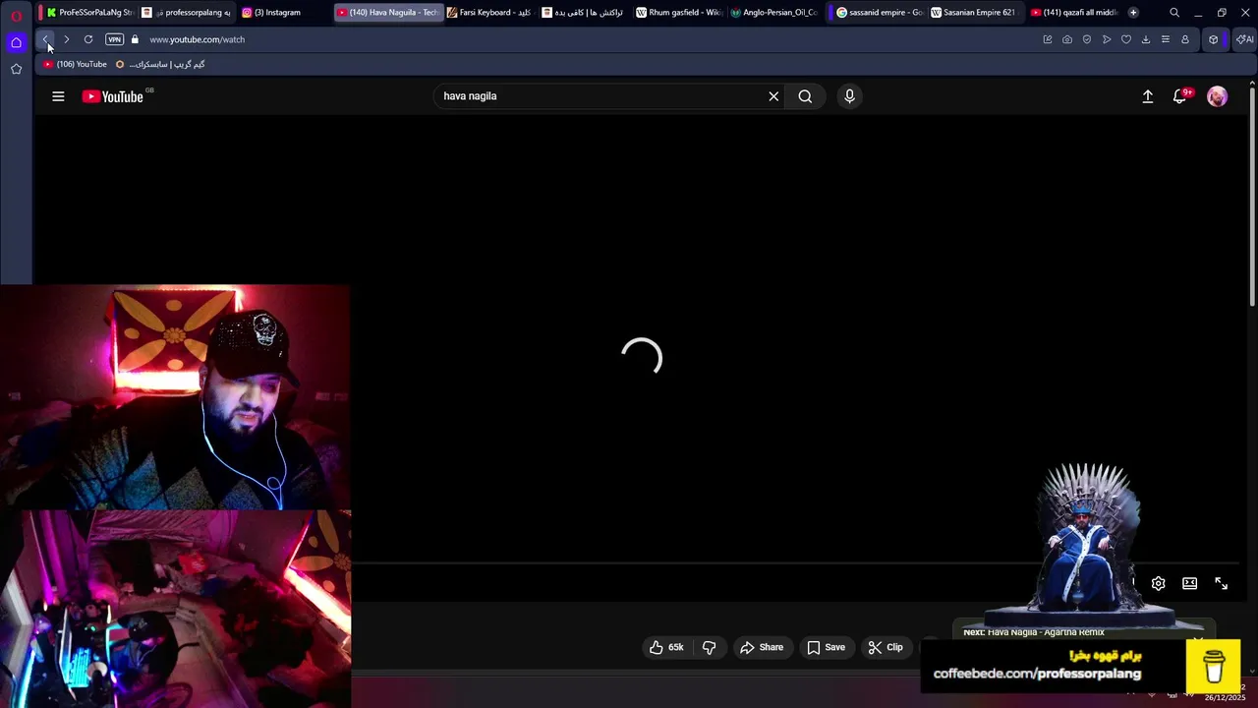Viewport: 1258px width, 708px height.
Task: Toggle the VPN badge in address bar
Action: tap(114, 39)
